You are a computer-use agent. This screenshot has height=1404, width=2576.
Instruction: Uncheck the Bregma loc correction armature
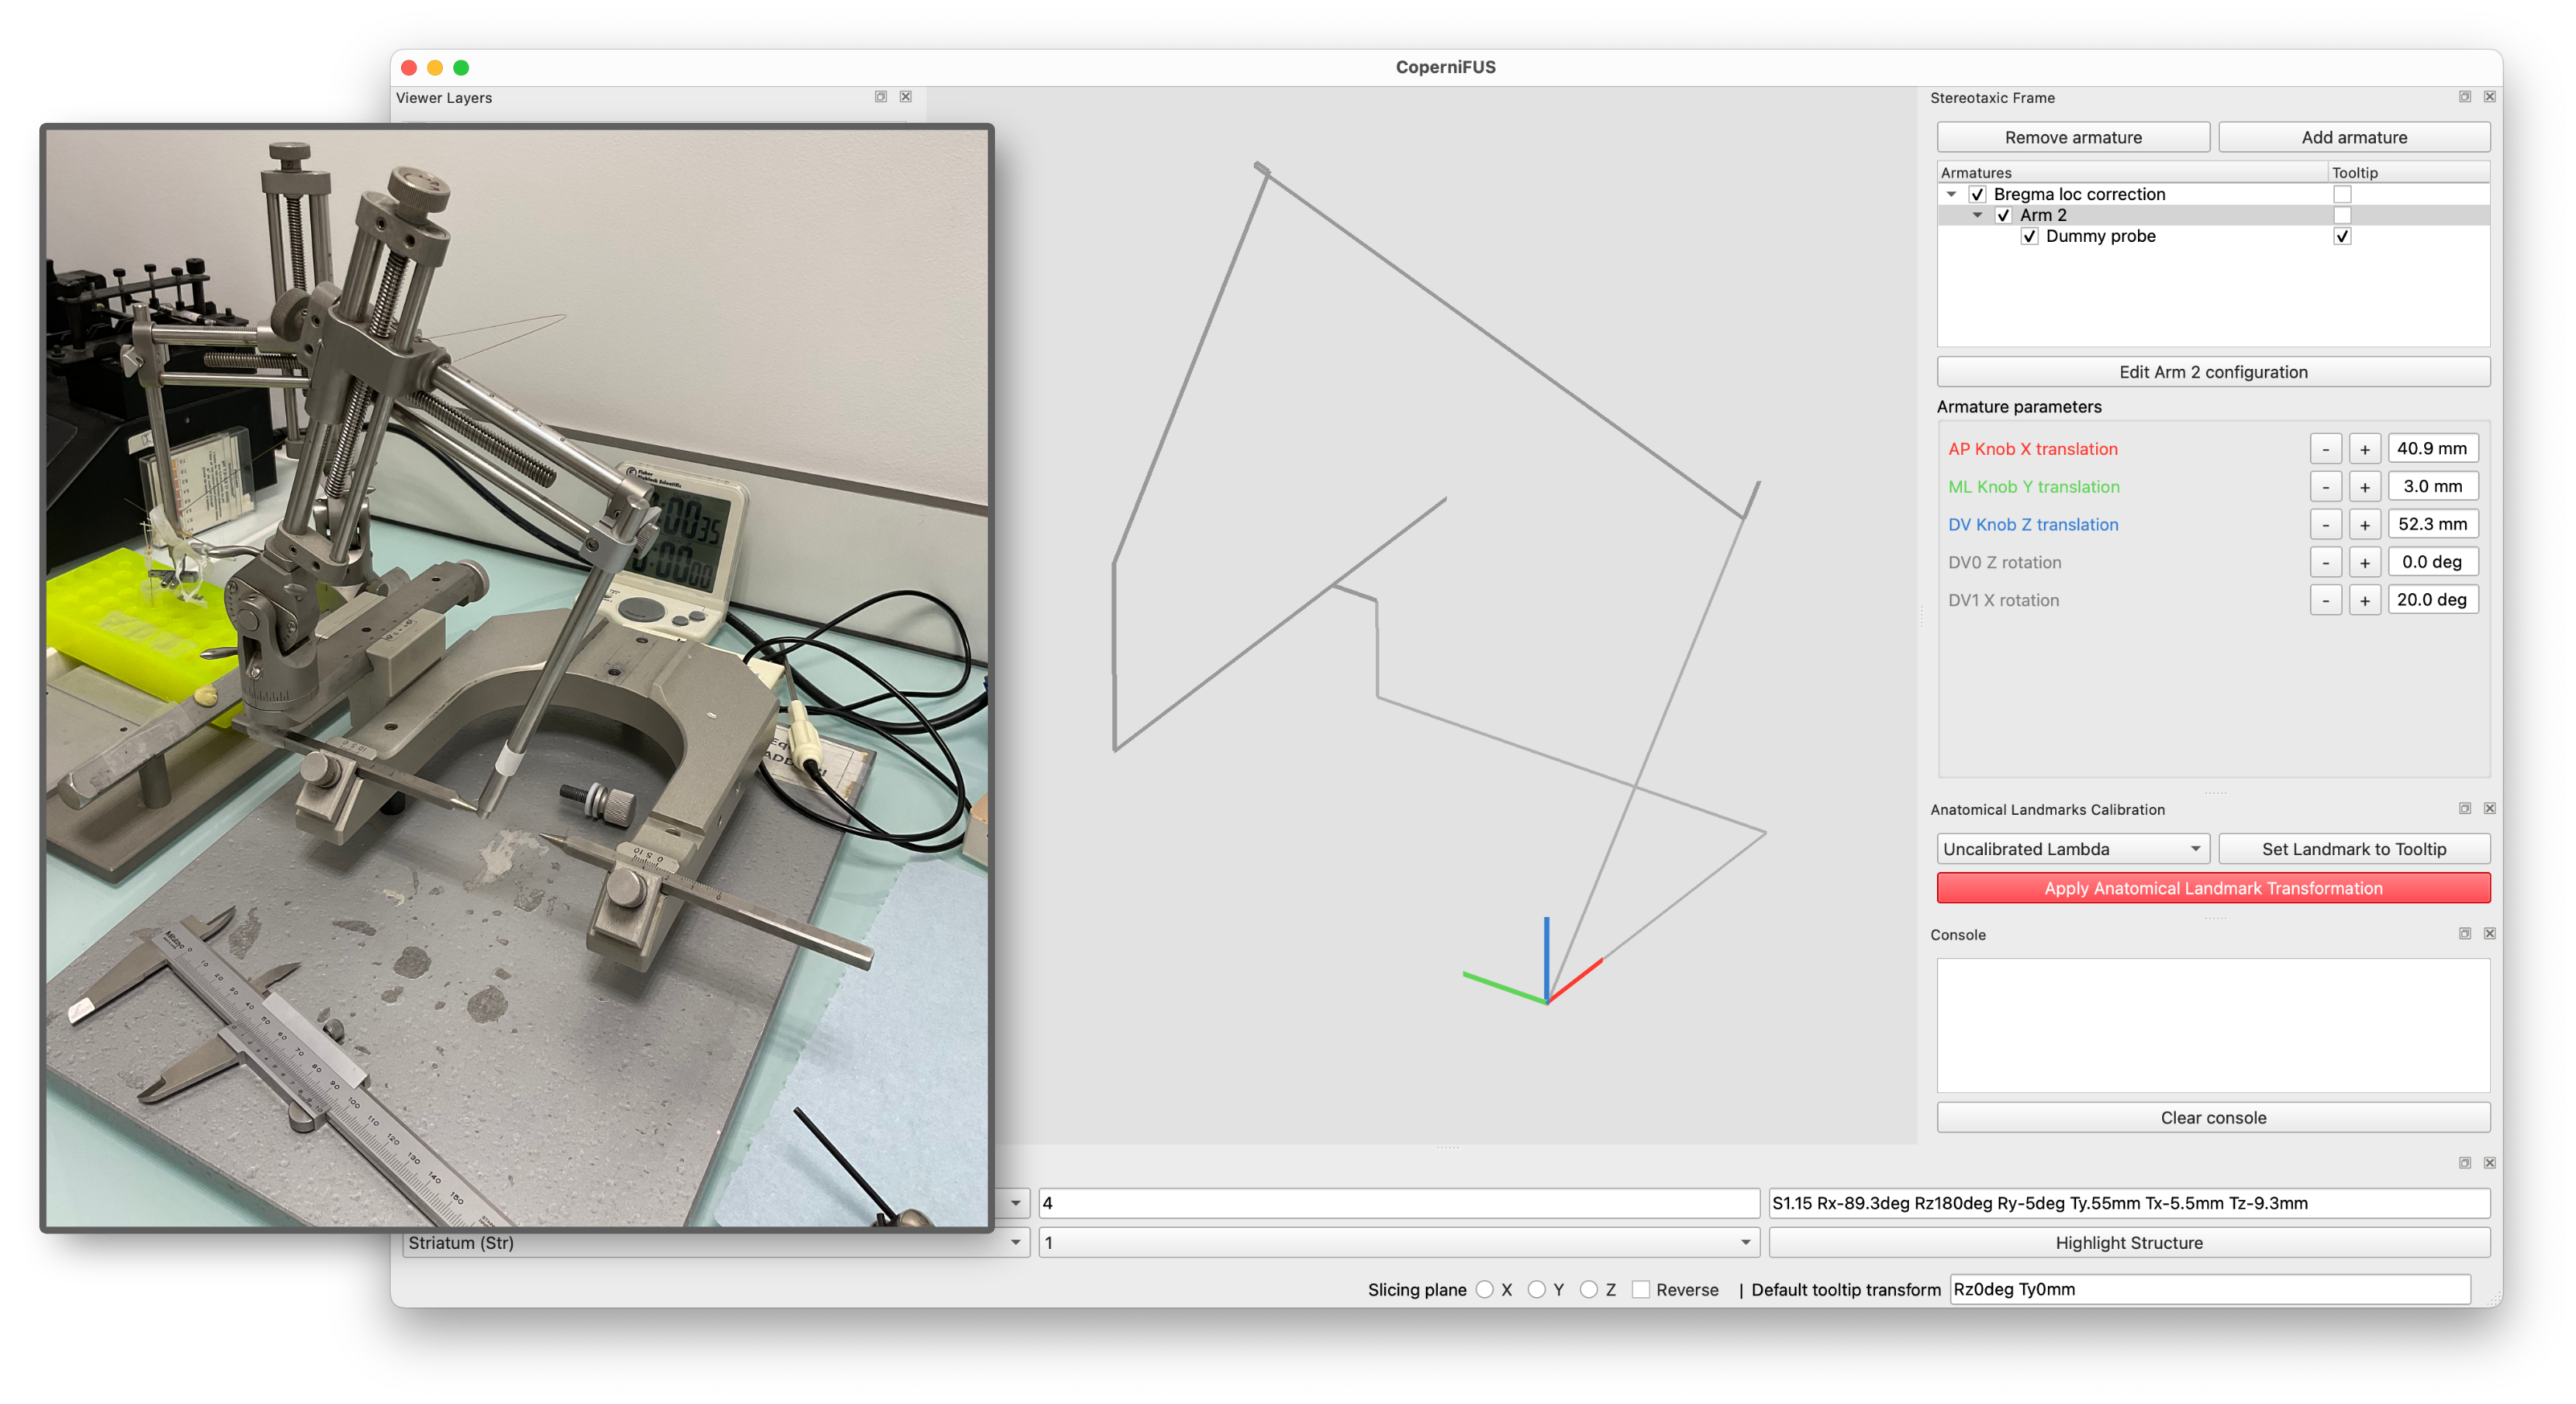point(1977,194)
